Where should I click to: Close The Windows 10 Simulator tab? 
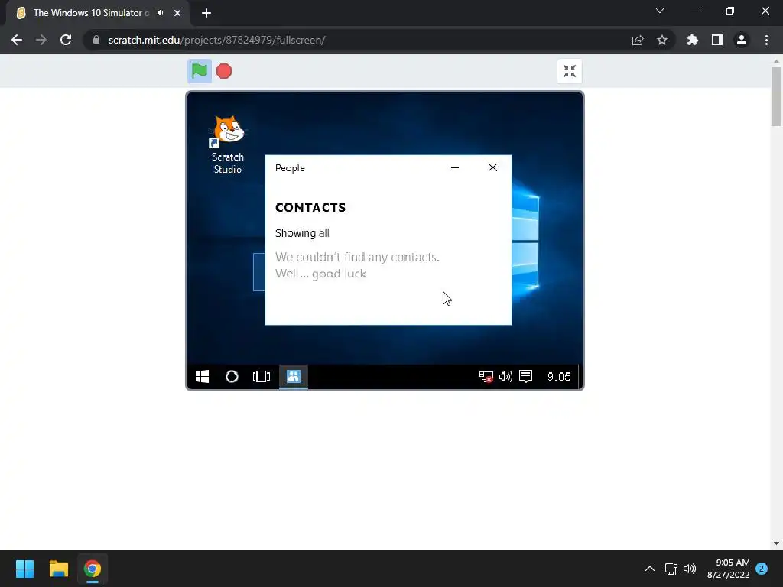pos(177,13)
